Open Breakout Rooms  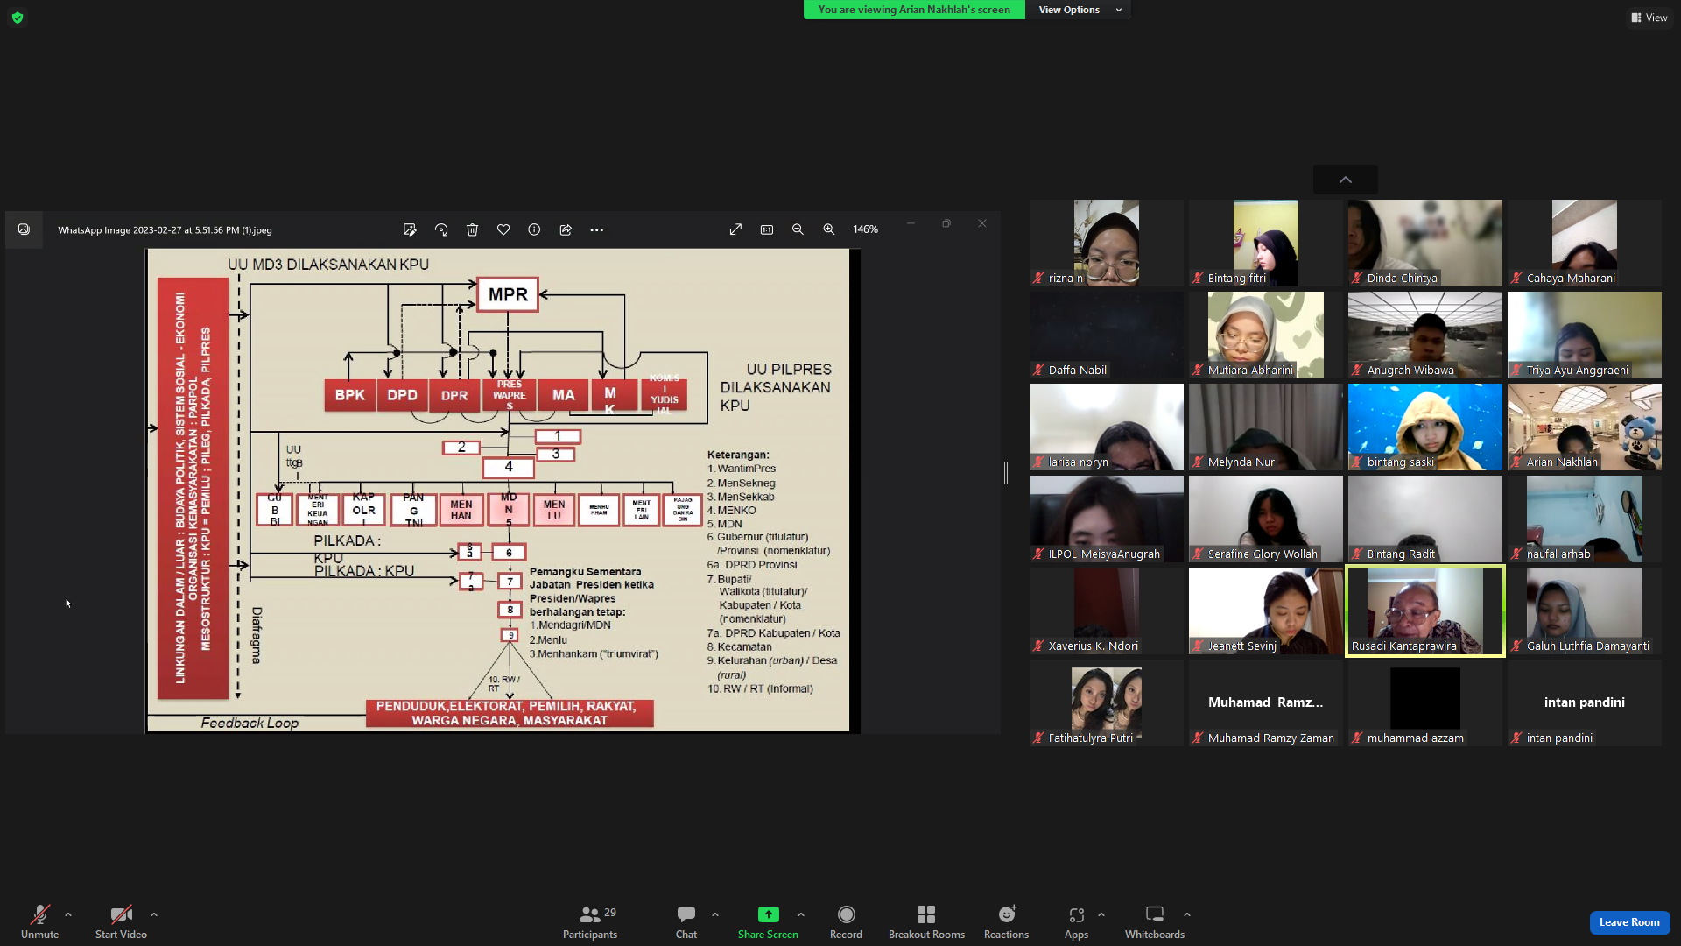pyautogui.click(x=926, y=921)
